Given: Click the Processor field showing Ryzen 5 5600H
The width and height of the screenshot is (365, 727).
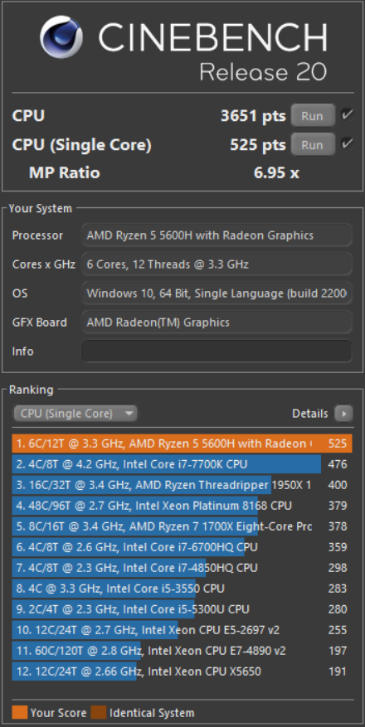Looking at the screenshot, I should [x=217, y=235].
